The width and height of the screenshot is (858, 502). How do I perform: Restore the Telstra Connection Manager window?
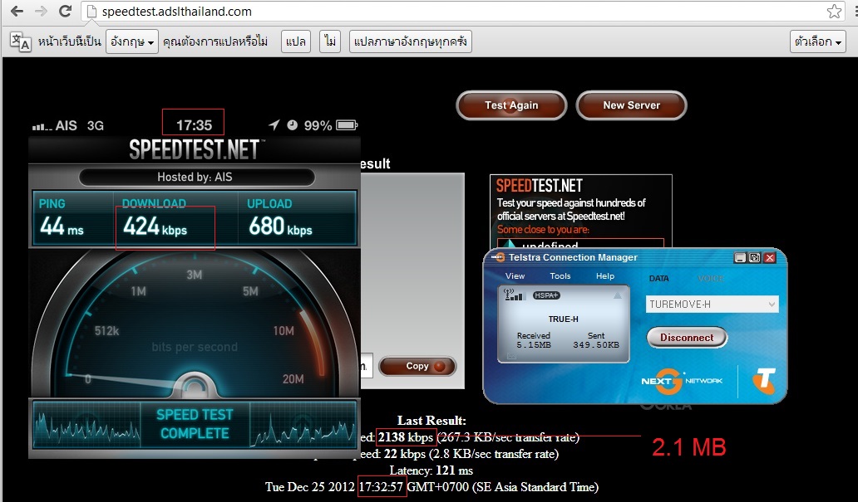point(755,258)
